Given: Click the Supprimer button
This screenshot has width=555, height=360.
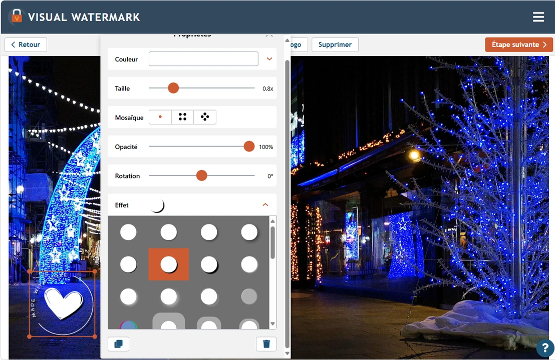Looking at the screenshot, I should point(335,44).
